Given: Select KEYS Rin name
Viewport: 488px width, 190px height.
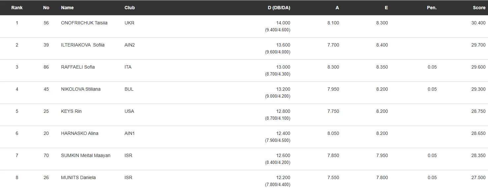Looking at the screenshot, I should coord(71,111).
